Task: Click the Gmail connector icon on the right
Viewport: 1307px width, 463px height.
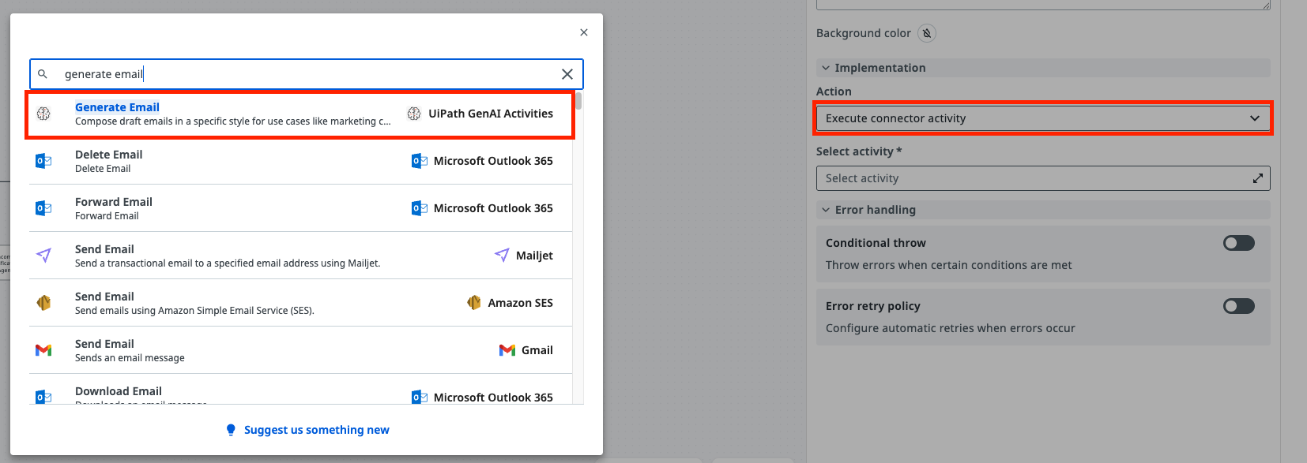Action: pyautogui.click(x=507, y=350)
